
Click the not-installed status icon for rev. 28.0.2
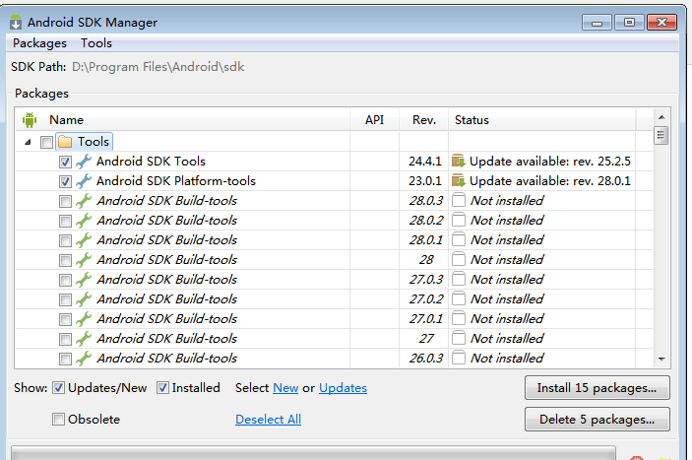pos(459,221)
